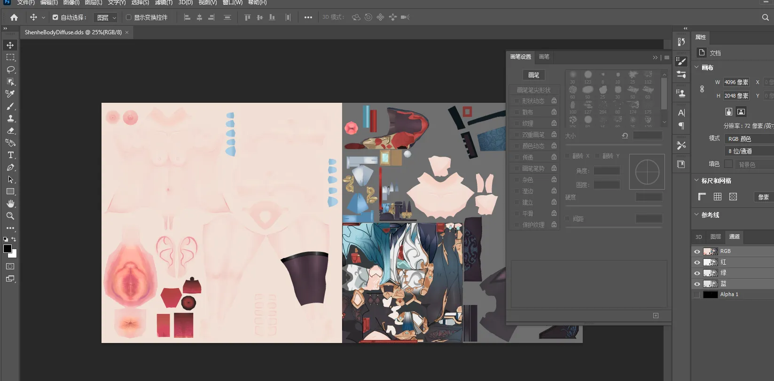Image resolution: width=774 pixels, height=381 pixels.
Task: Click the Align top edges icon
Action: (247, 17)
